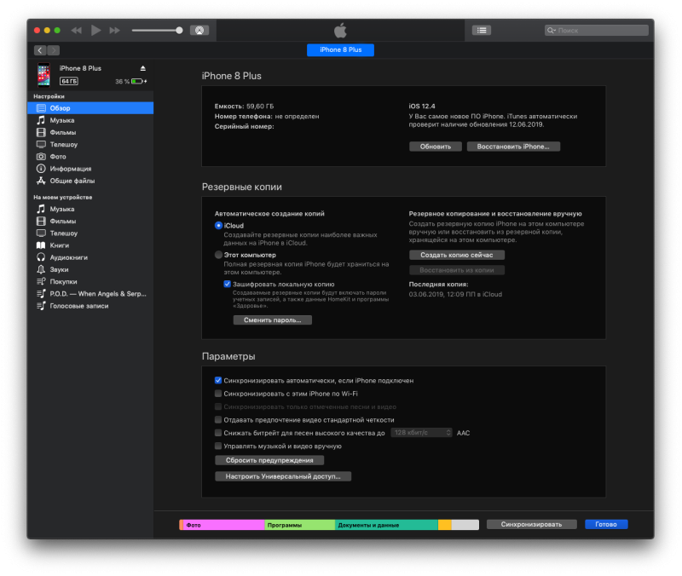Click the Сменить пароль... button
682x576 pixels.
[x=273, y=320]
